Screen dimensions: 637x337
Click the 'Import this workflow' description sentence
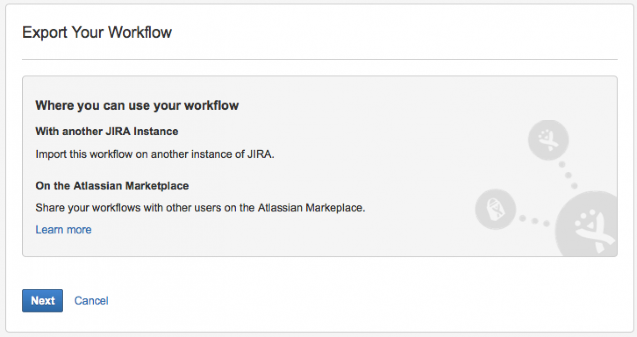[155, 154]
